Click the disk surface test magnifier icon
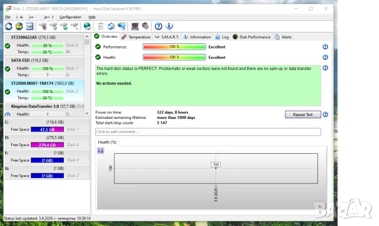The height and width of the screenshot is (226, 379). click(x=75, y=26)
